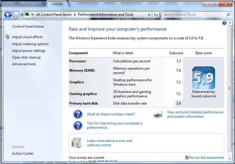
Task: Click the Gaming graphics row label
Action: (83, 94)
